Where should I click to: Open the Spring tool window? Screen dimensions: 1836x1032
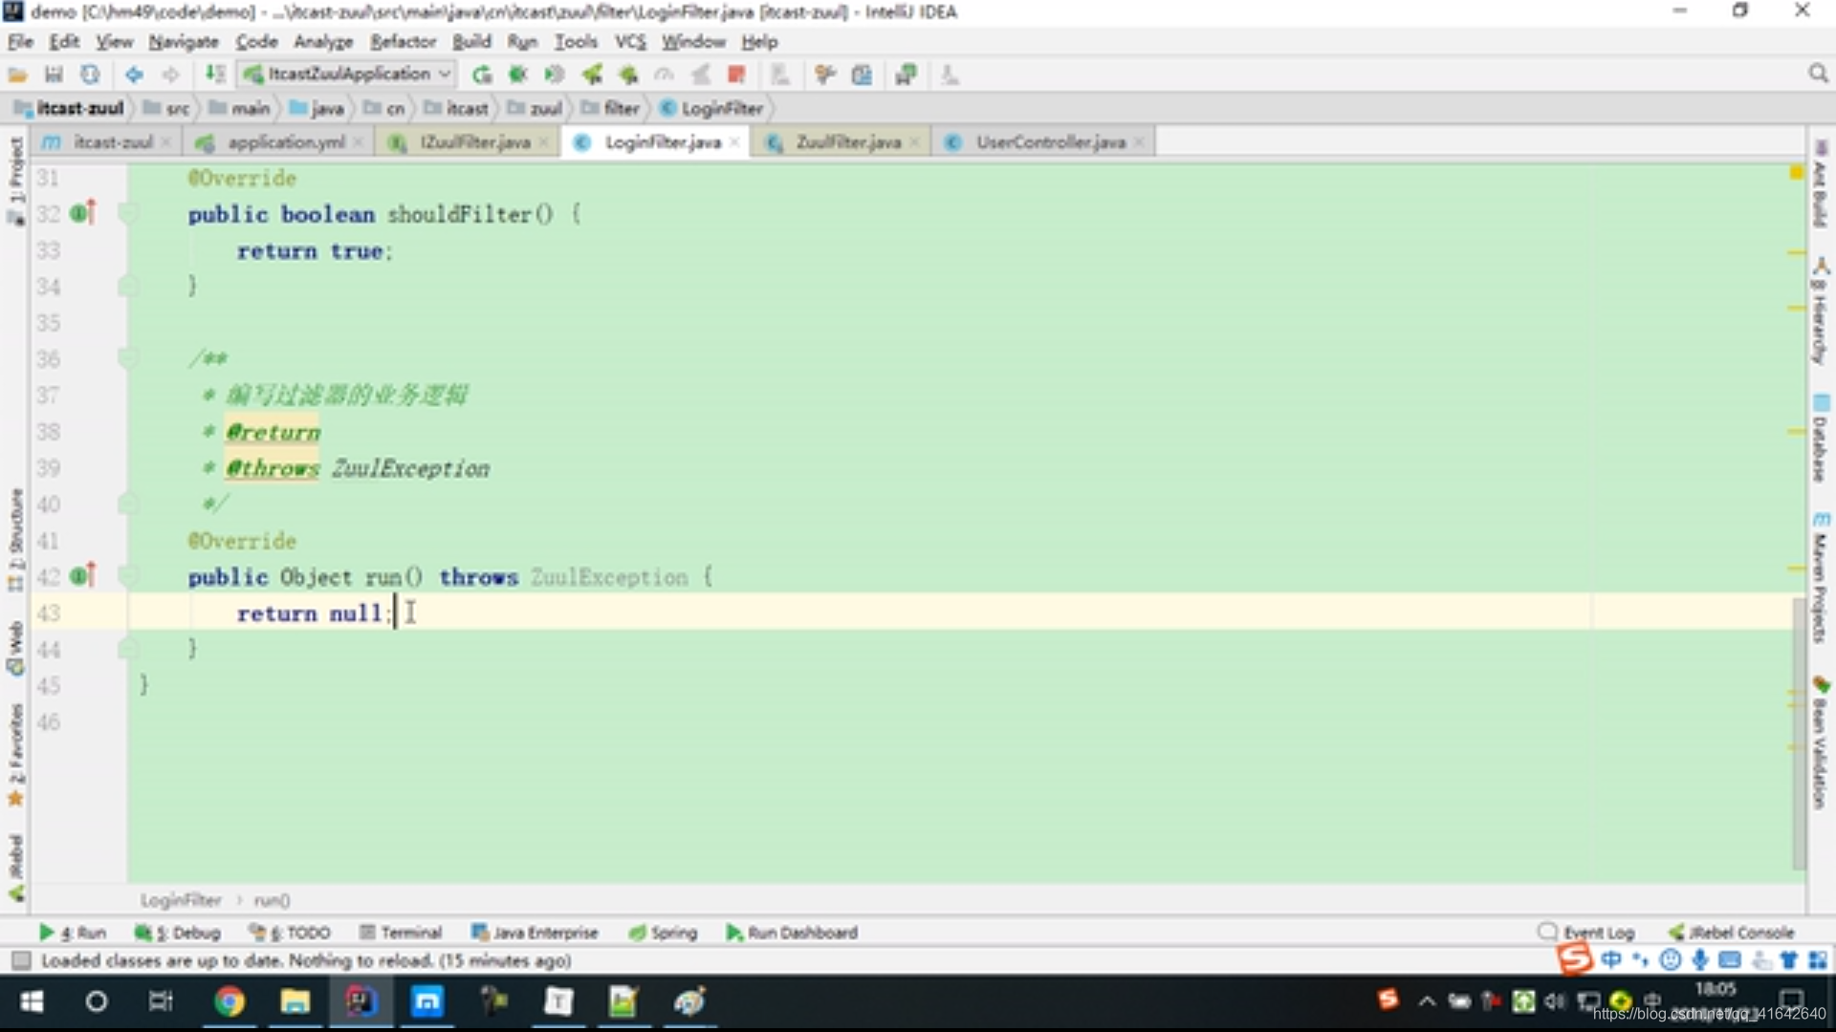pyautogui.click(x=664, y=933)
